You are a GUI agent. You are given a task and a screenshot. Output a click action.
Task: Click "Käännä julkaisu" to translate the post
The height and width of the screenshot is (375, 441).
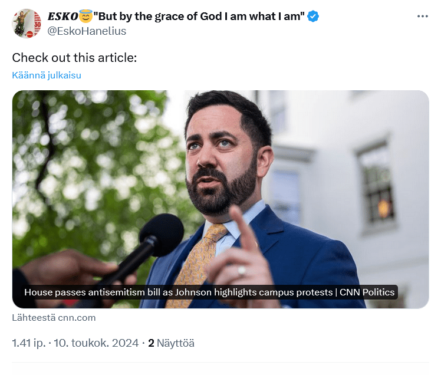point(47,75)
